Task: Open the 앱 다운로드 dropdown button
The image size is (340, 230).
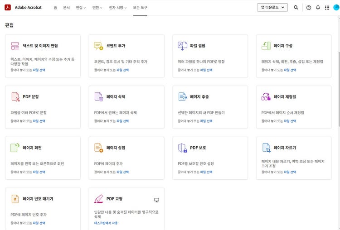Action: click(x=272, y=7)
